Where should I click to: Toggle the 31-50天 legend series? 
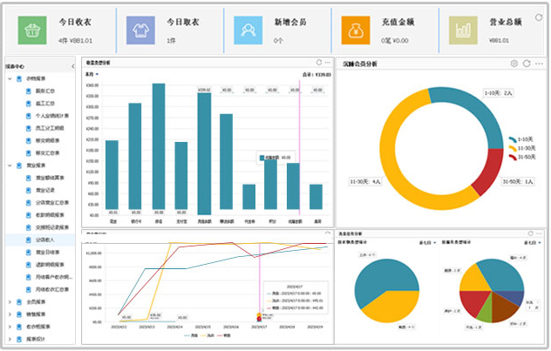point(520,158)
